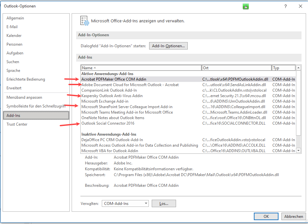
Task: Select Microsoft SharePoint Server Colleague Import Add-in
Action: (x=188, y=107)
